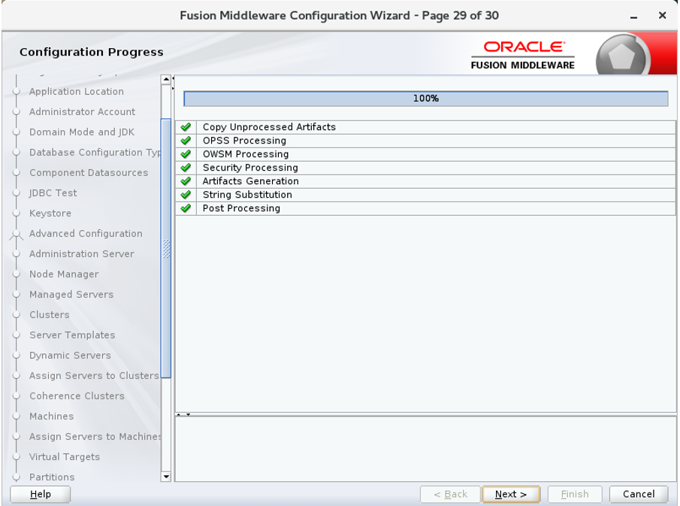This screenshot has height=506, width=680.
Task: Click the Oracle Fusion Middleware logo
Action: [x=522, y=55]
